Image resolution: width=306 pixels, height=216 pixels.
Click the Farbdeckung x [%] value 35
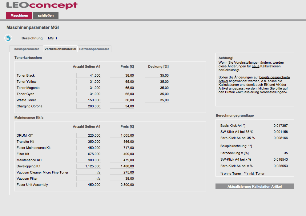(x=286, y=153)
